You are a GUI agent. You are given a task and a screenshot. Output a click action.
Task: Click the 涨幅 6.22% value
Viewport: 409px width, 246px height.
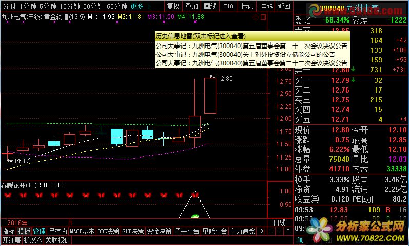pyautogui.click(x=339, y=149)
